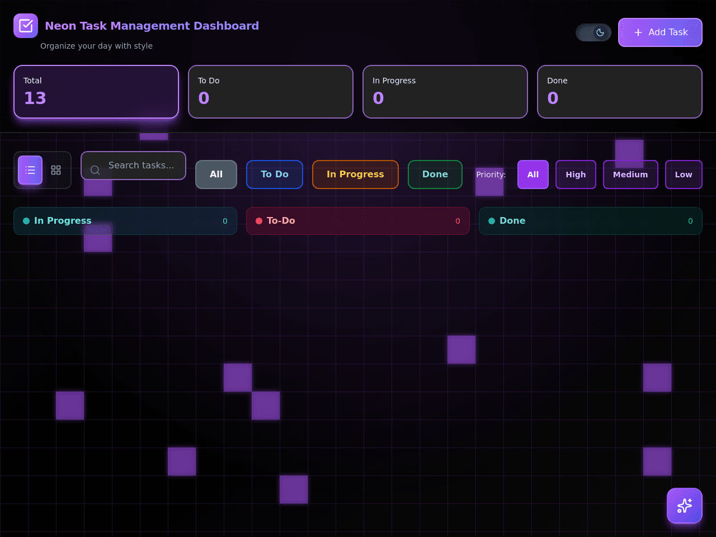The image size is (716, 537).
Task: Click the total count 13
Action: [x=35, y=98]
